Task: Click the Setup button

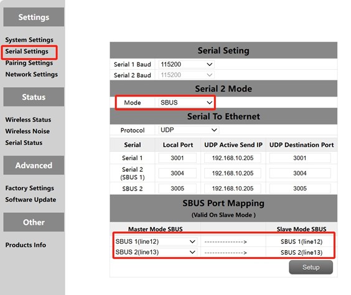Action: click(x=311, y=267)
